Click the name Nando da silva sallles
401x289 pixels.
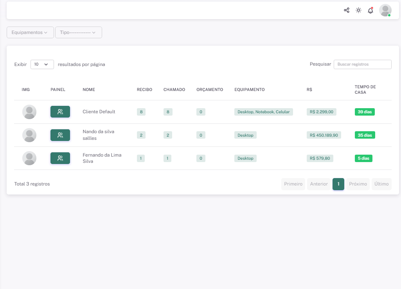(x=99, y=135)
